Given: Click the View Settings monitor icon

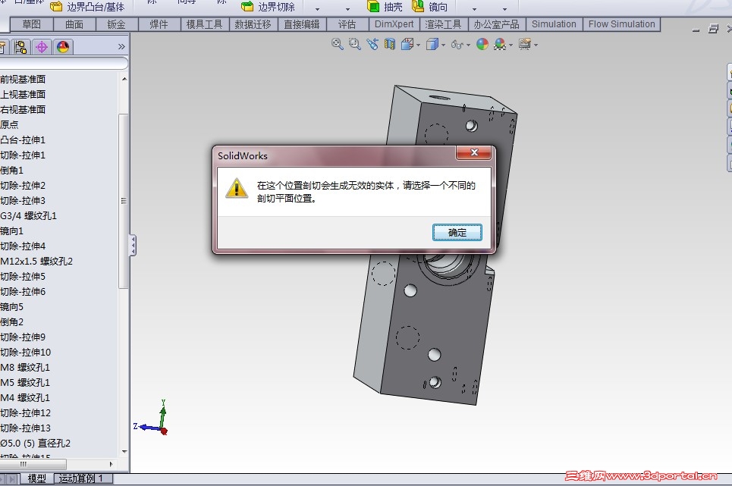Looking at the screenshot, I should (525, 44).
